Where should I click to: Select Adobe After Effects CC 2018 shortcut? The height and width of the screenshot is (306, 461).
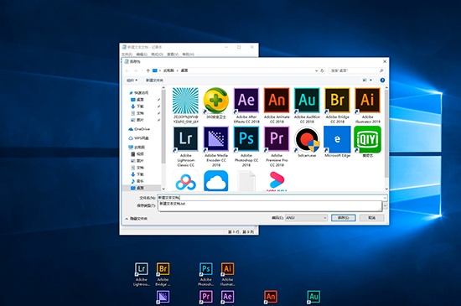click(x=246, y=106)
